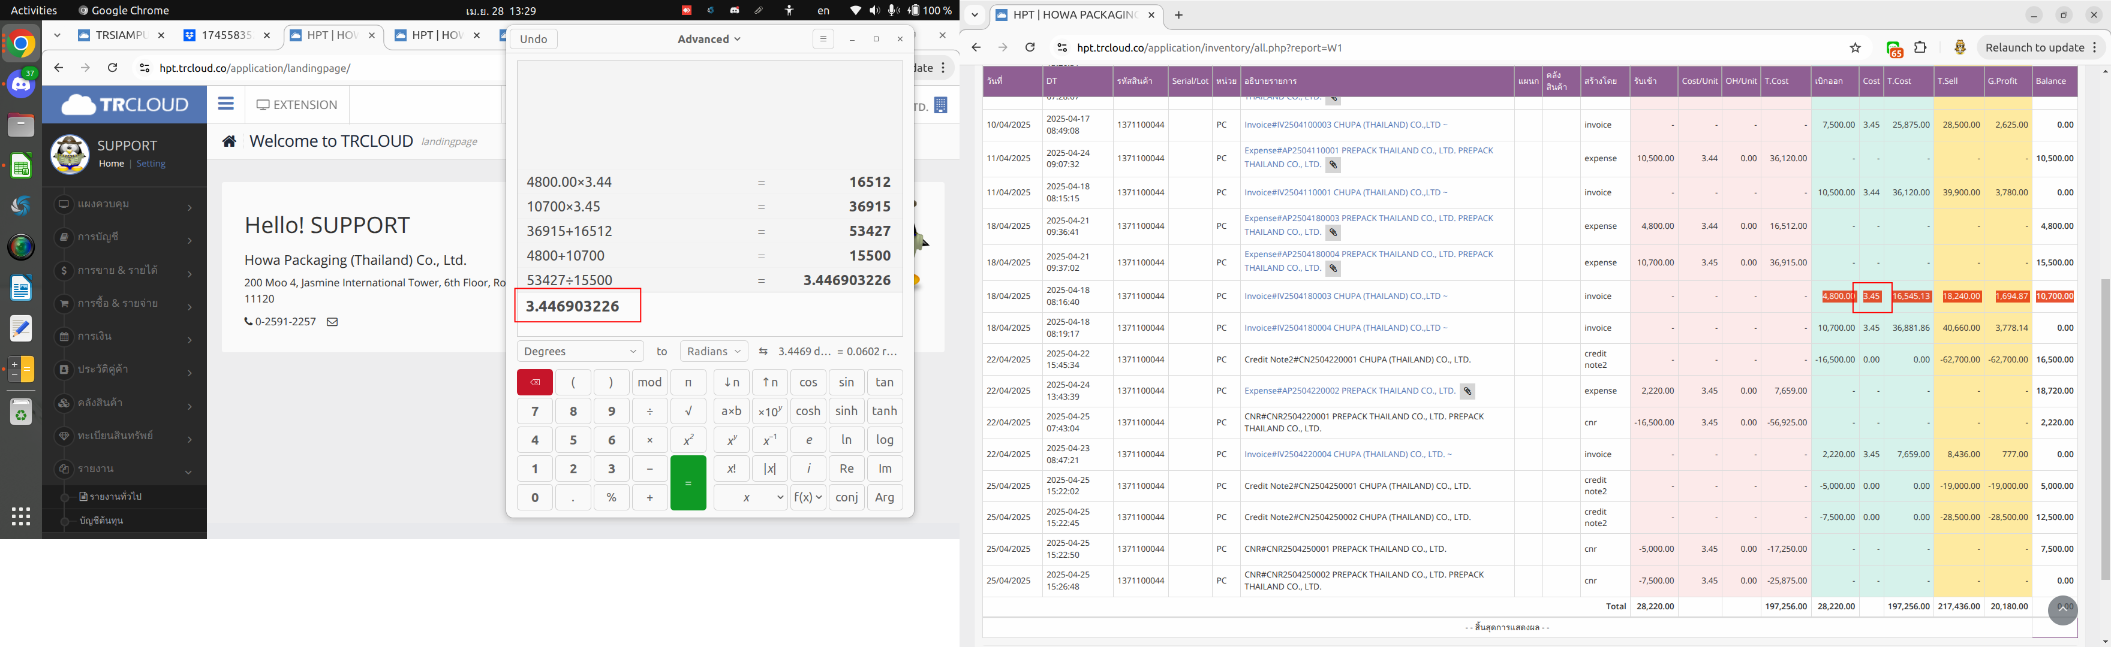Open system volume indicator in top bar
The height and width of the screenshot is (647, 2111).
pyautogui.click(x=874, y=11)
